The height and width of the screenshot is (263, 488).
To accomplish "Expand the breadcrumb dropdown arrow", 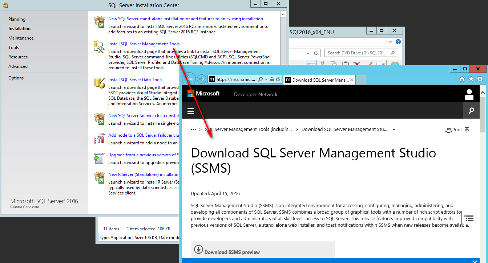I will (x=394, y=130).
